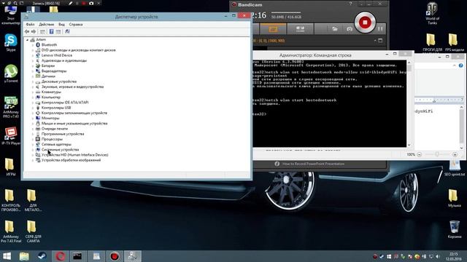Viewport: 467px width, 262px height.
Task: Select Устройства обработки изображений row
Action: [71, 160]
